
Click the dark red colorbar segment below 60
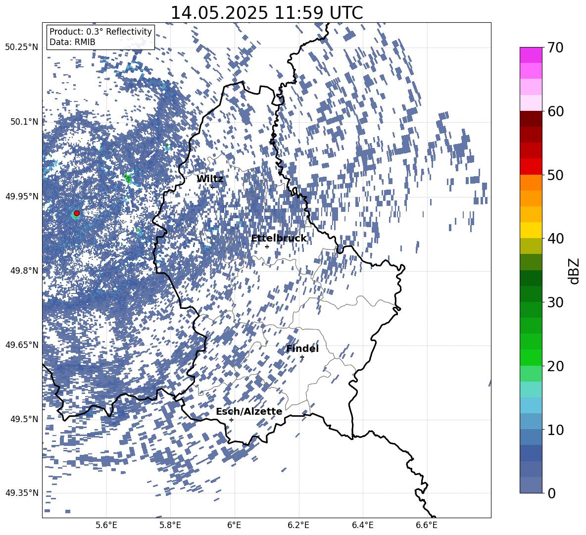coord(531,119)
